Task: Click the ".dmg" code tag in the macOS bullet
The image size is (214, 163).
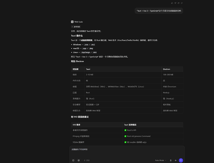Action: [x=91, y=49]
